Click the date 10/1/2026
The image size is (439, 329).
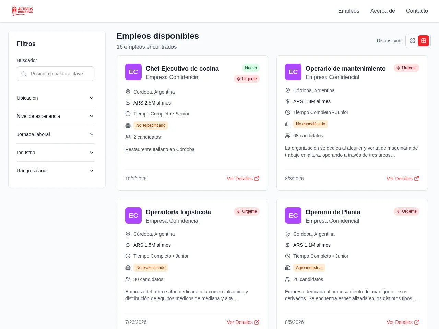pos(136,179)
